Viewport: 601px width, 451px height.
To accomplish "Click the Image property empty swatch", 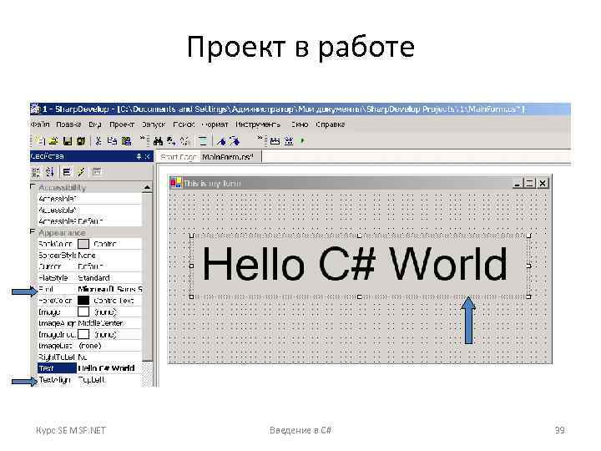I will 83,312.
